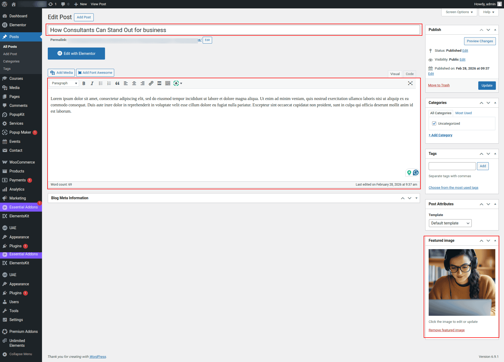
Task: Uncheck the Uncategorized category checkbox
Action: tap(434, 123)
